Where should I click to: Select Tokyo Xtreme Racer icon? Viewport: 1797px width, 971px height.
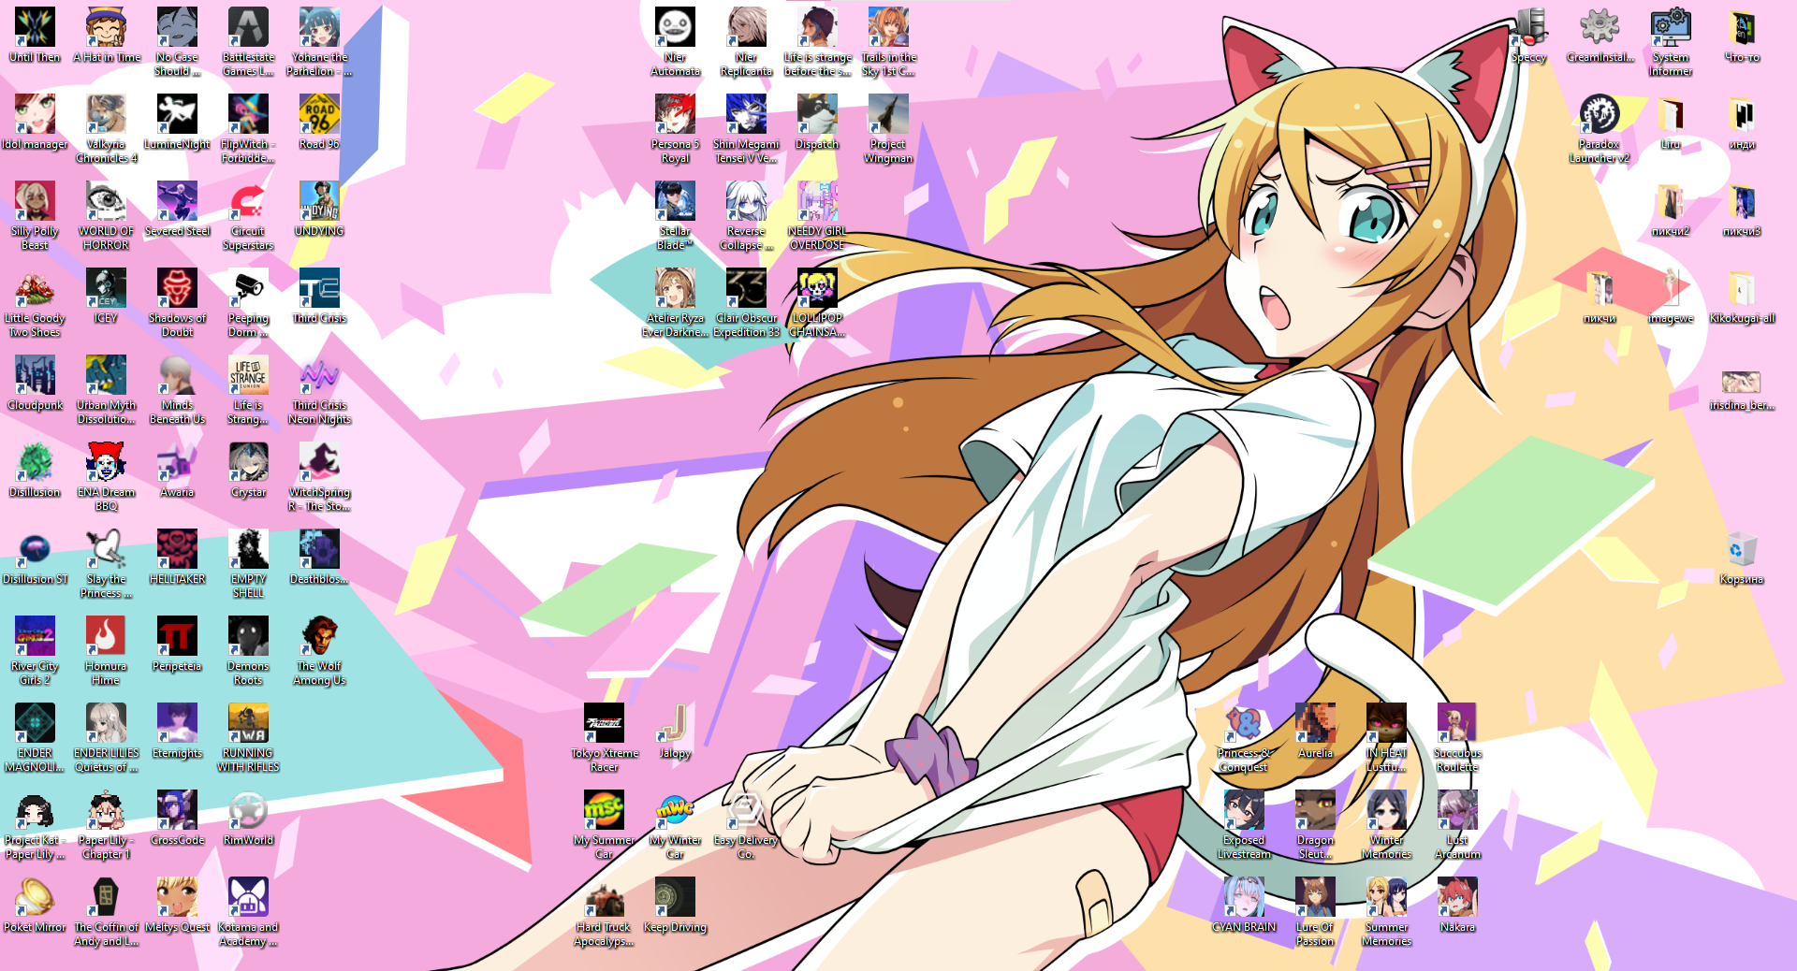pos(604,738)
